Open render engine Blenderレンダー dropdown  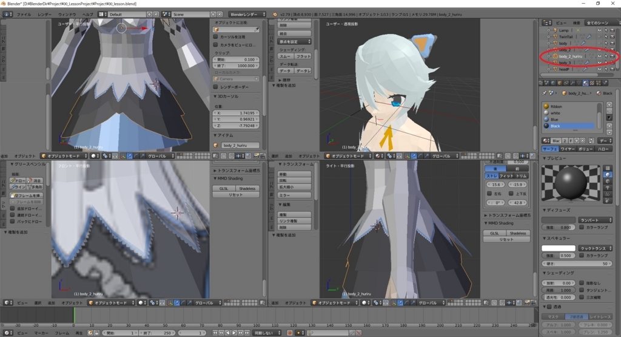tap(247, 15)
